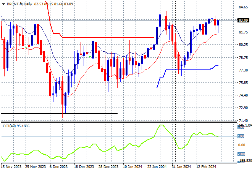Click the CCI -100 level label

coord(241,154)
